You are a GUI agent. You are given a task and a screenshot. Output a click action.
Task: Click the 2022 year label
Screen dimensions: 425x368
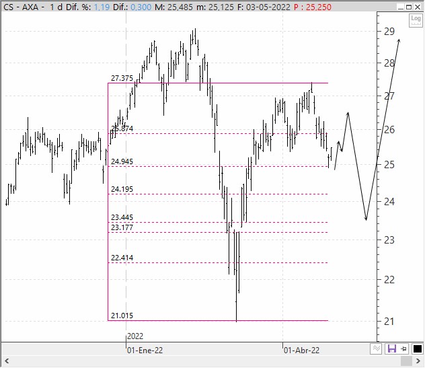tap(135, 336)
